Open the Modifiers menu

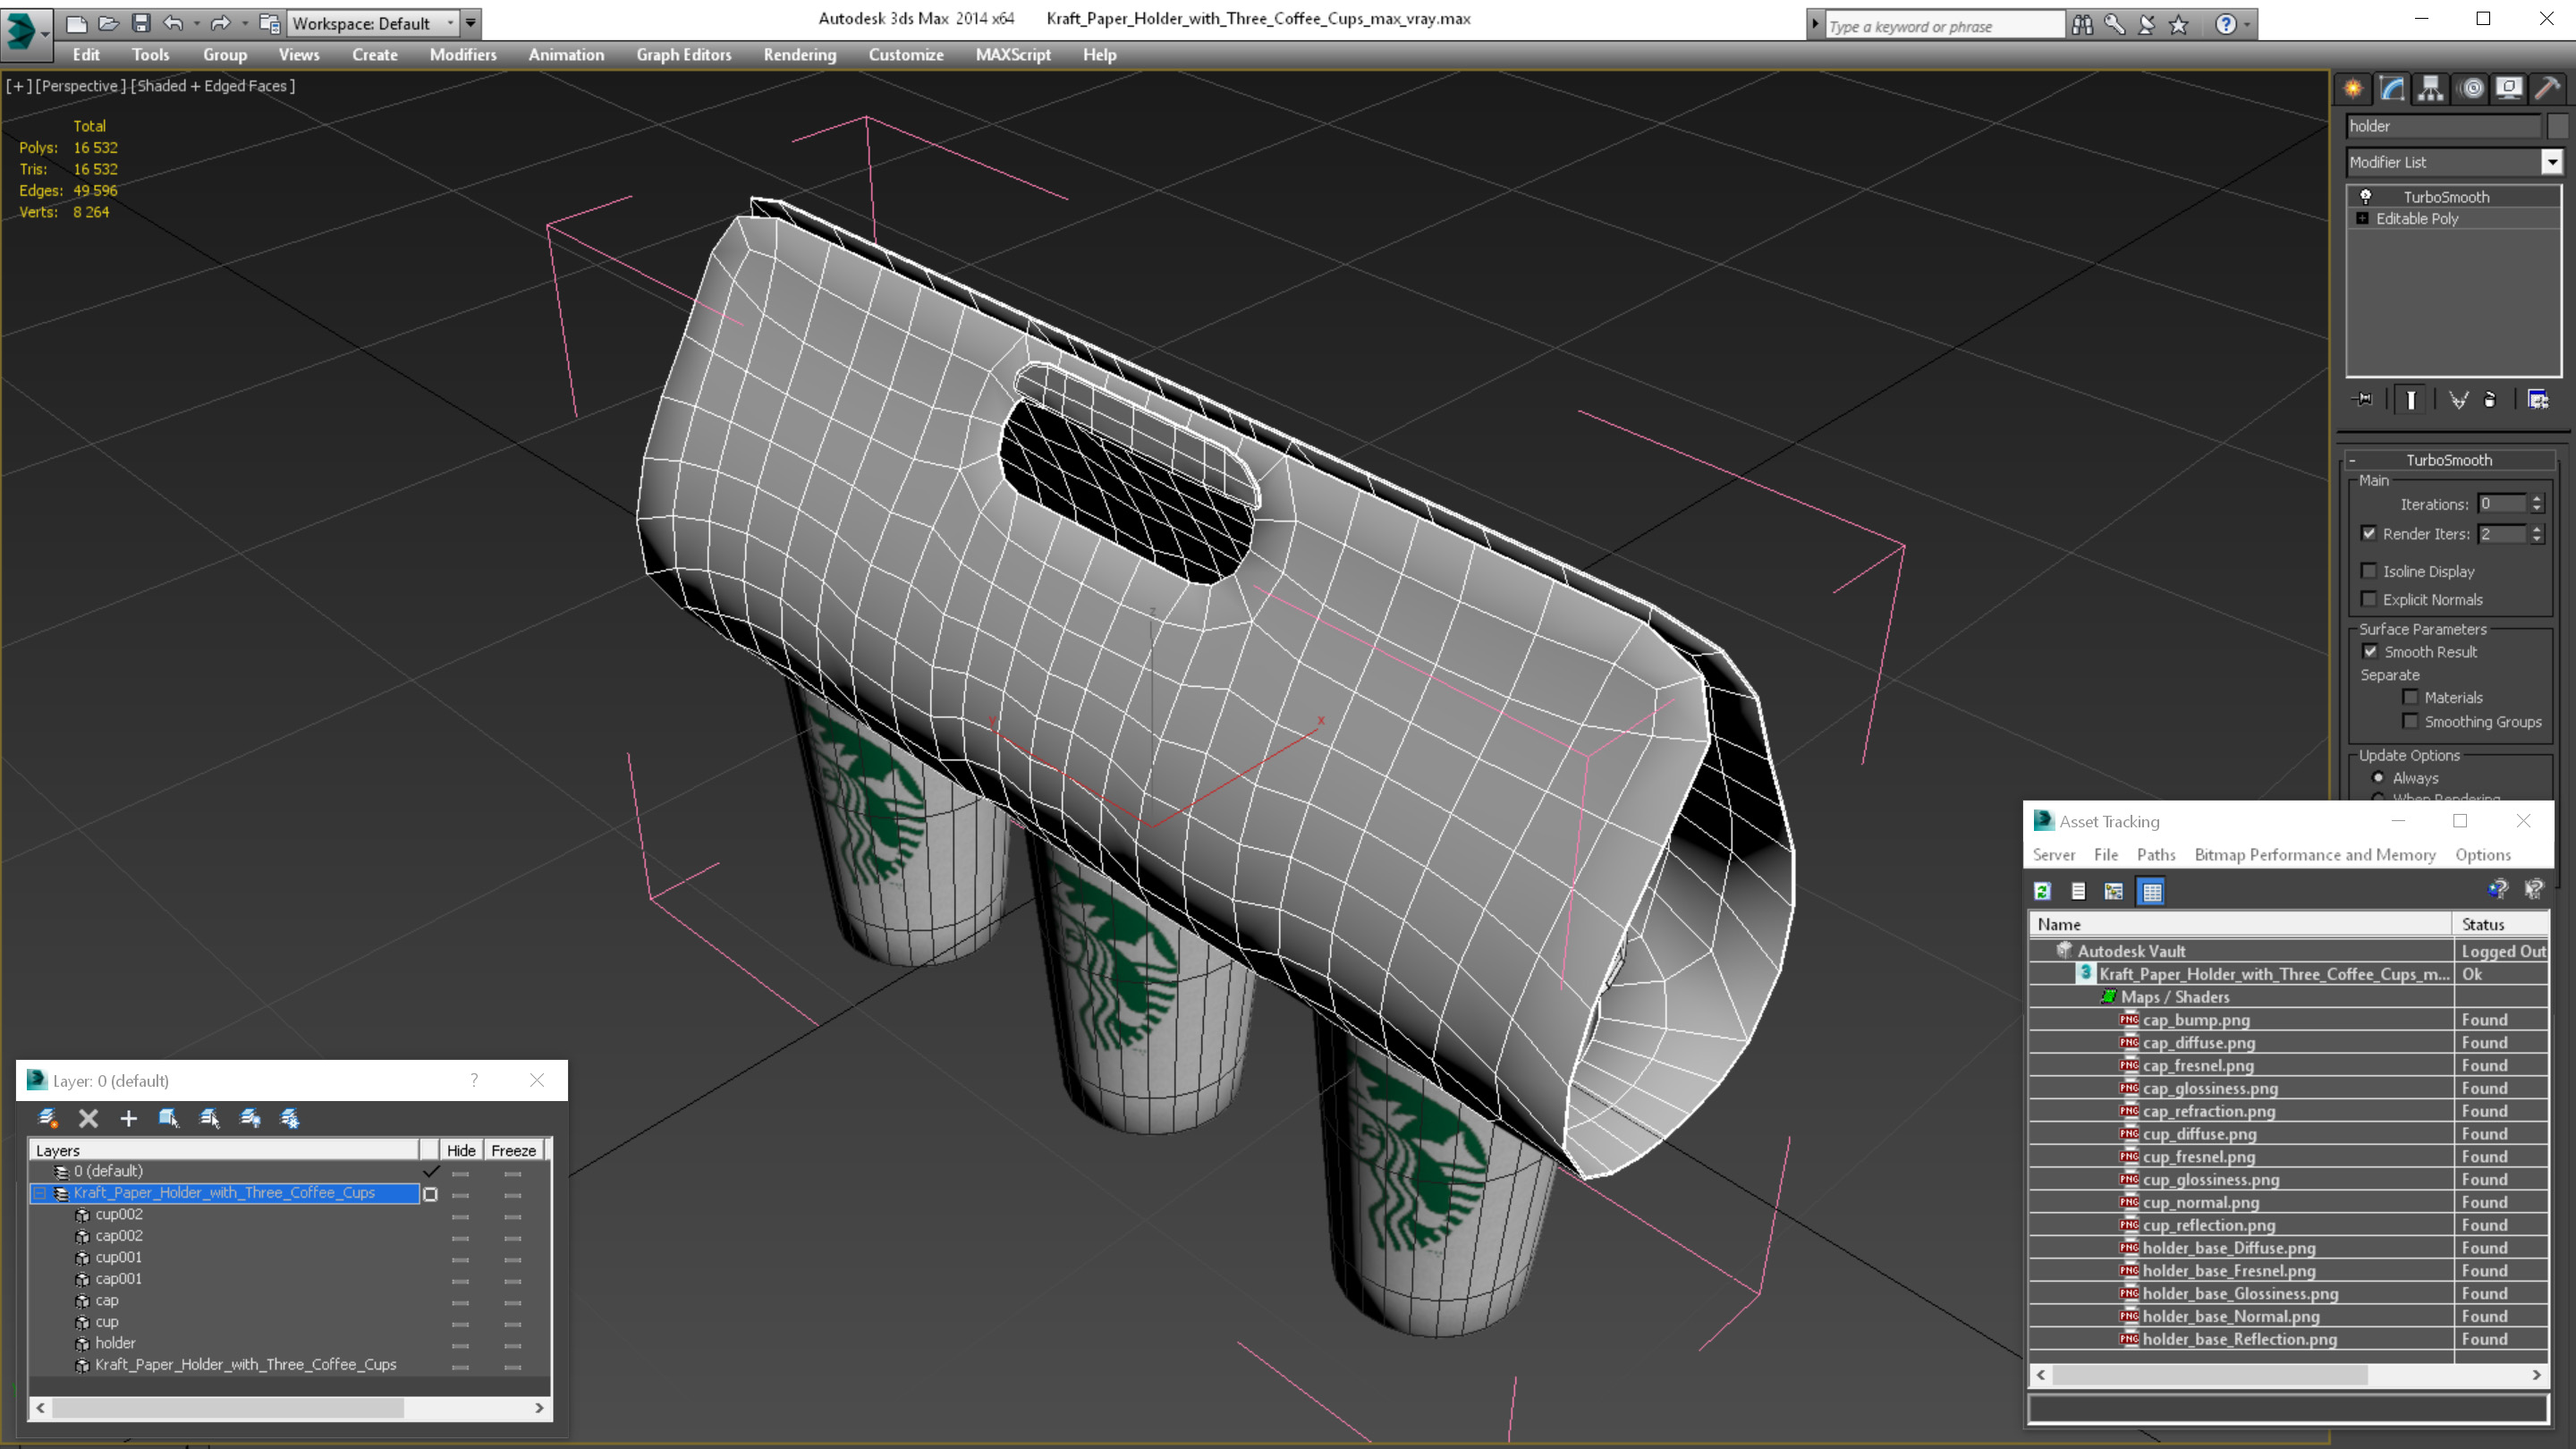[463, 55]
